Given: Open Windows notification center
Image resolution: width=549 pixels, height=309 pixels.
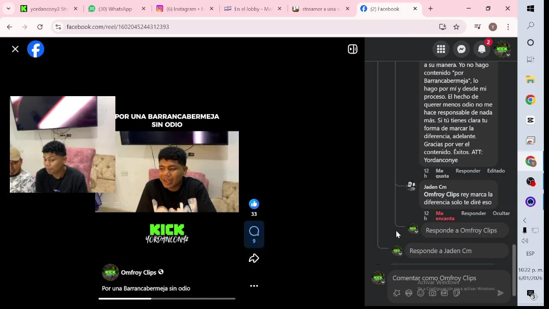Looking at the screenshot, I should click(x=531, y=294).
